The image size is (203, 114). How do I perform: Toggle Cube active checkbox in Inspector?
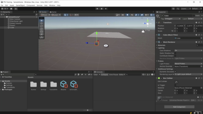click(x=162, y=16)
